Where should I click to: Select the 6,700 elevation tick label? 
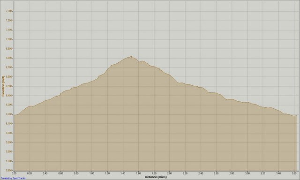coord(9,67)
